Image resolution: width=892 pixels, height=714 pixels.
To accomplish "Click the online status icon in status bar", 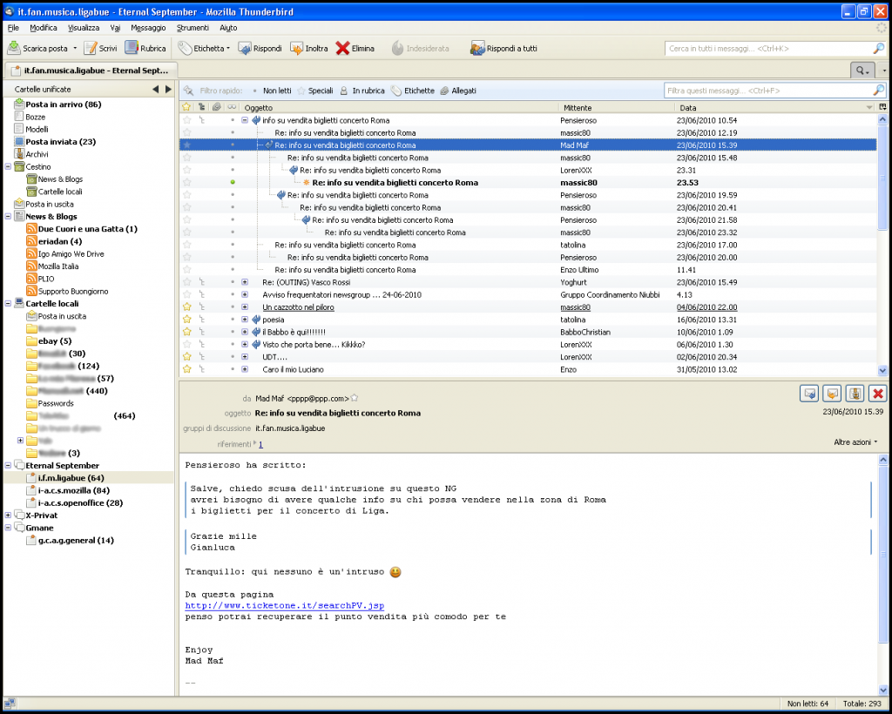I will tap(10, 704).
